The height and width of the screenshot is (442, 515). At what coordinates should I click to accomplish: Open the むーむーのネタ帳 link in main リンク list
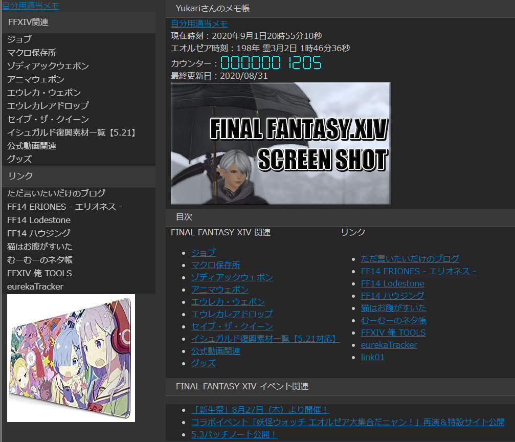point(393,320)
